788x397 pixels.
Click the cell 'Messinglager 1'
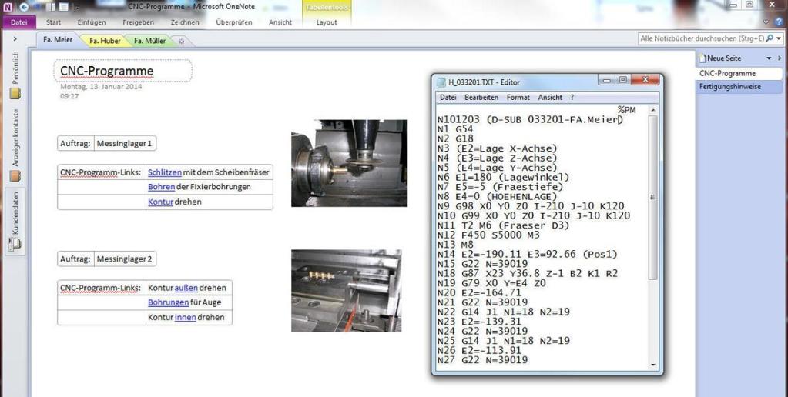pos(125,144)
